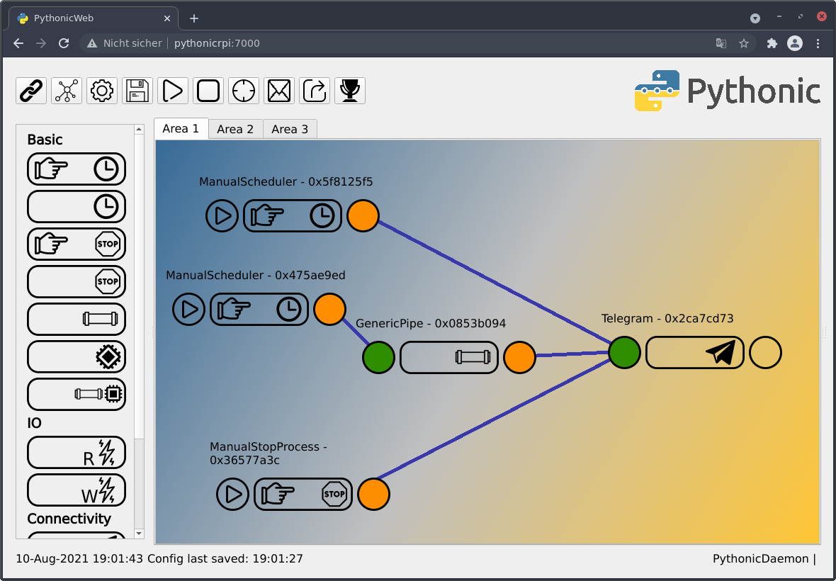
Task: Select the connection tool in the toolbar
Action: tap(31, 91)
